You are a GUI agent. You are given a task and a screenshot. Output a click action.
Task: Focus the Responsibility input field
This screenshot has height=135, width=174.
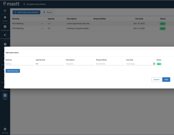(110, 64)
